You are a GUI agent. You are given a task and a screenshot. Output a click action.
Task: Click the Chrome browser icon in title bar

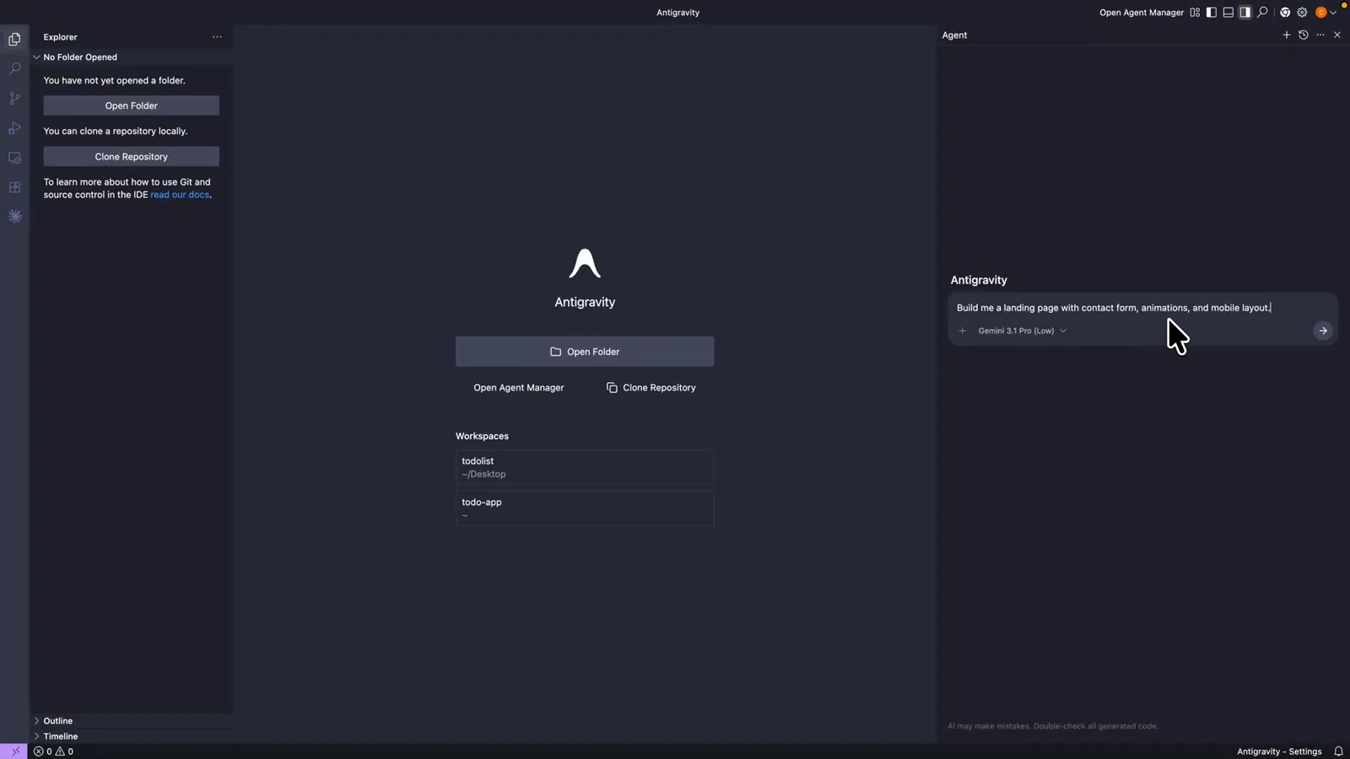[1285, 13]
